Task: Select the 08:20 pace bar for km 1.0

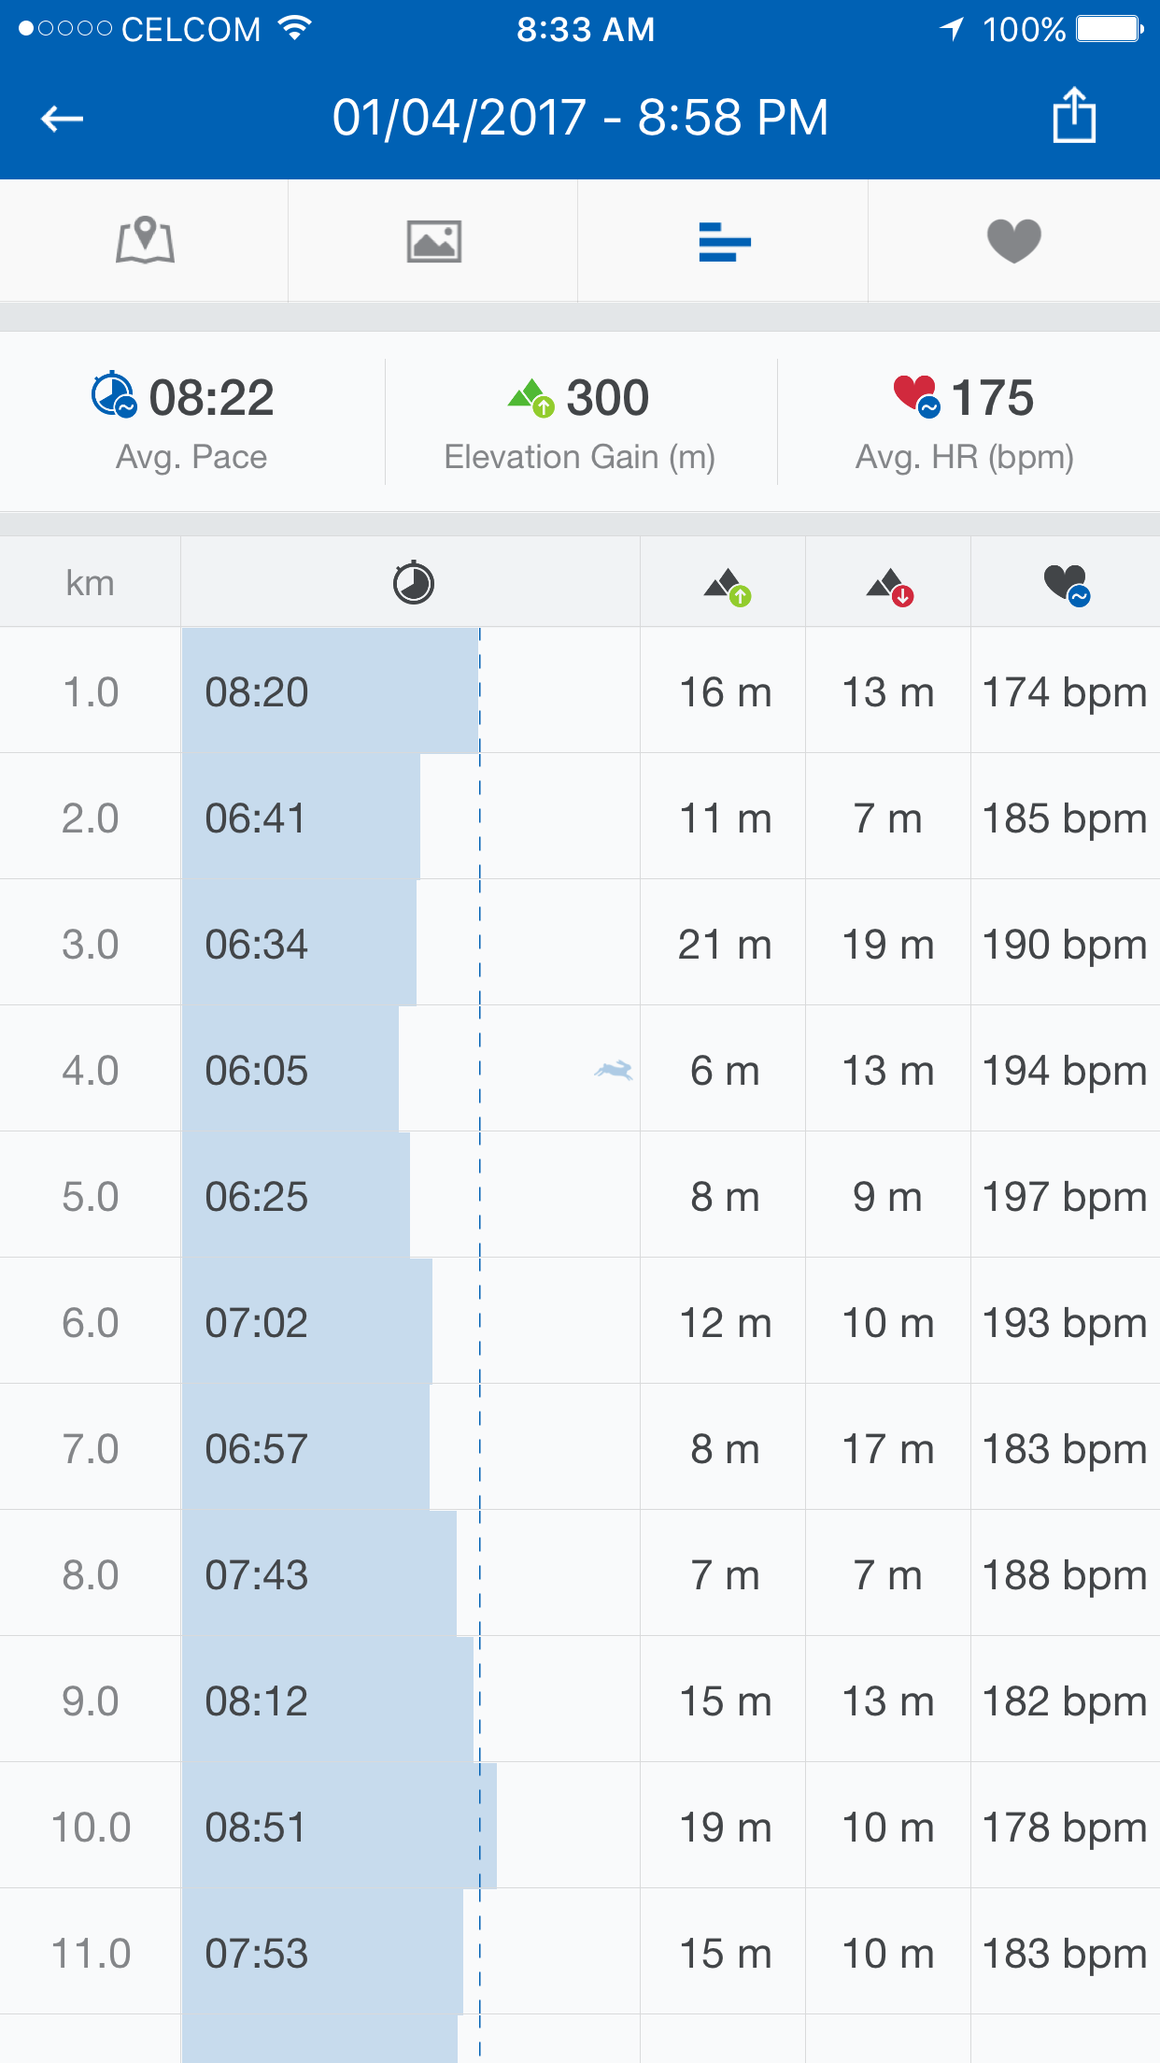Action: pyautogui.click(x=330, y=691)
